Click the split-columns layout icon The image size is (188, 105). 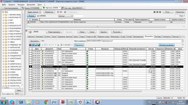(x=157, y=12)
